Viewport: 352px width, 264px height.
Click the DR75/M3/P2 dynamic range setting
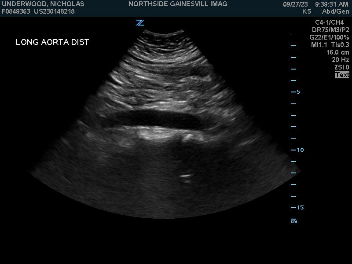click(330, 30)
